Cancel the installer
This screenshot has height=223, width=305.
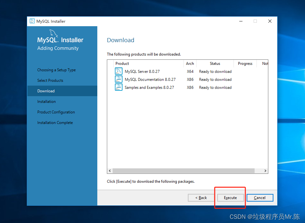(x=260, y=198)
